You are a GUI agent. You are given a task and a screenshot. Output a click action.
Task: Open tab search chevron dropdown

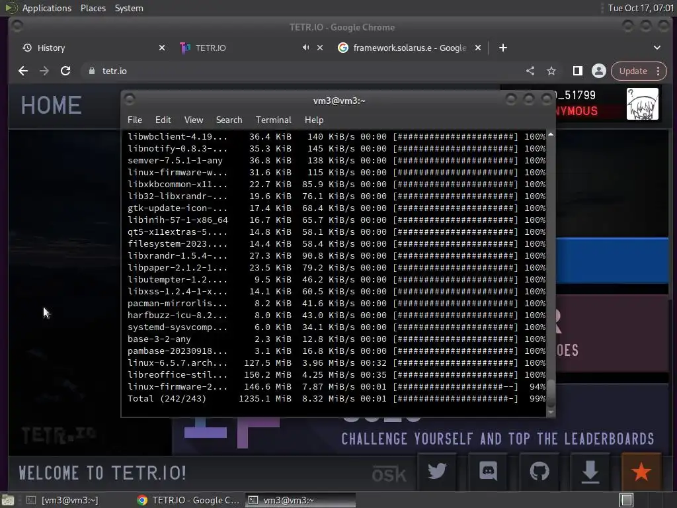tap(657, 48)
